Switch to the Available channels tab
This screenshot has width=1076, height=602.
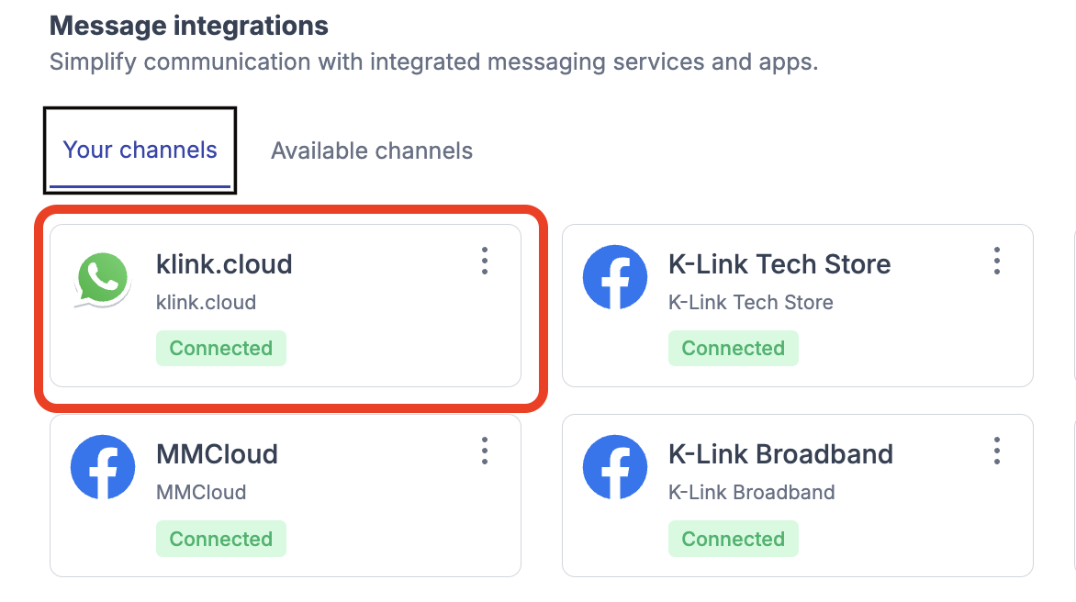[372, 150]
